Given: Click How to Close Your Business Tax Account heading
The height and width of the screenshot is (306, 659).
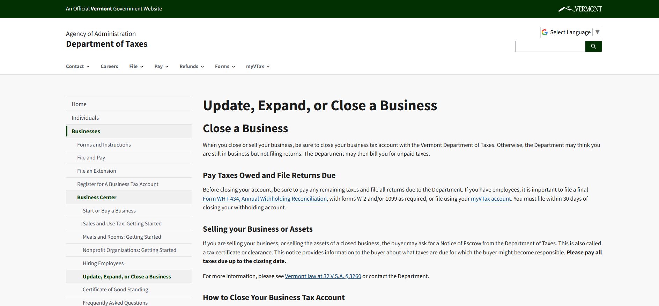Looking at the screenshot, I should point(274,297).
